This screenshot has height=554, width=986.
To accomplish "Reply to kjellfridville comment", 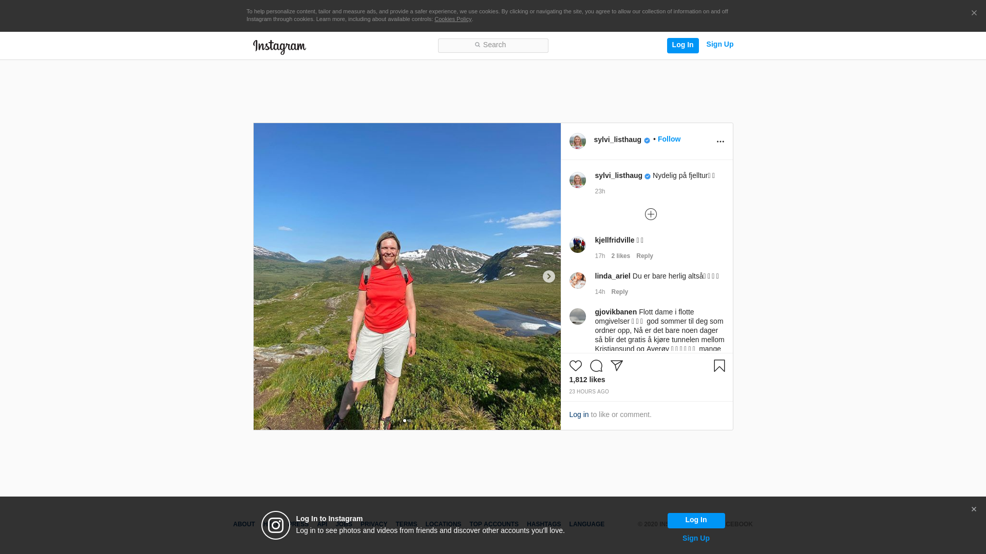I will pyautogui.click(x=644, y=256).
